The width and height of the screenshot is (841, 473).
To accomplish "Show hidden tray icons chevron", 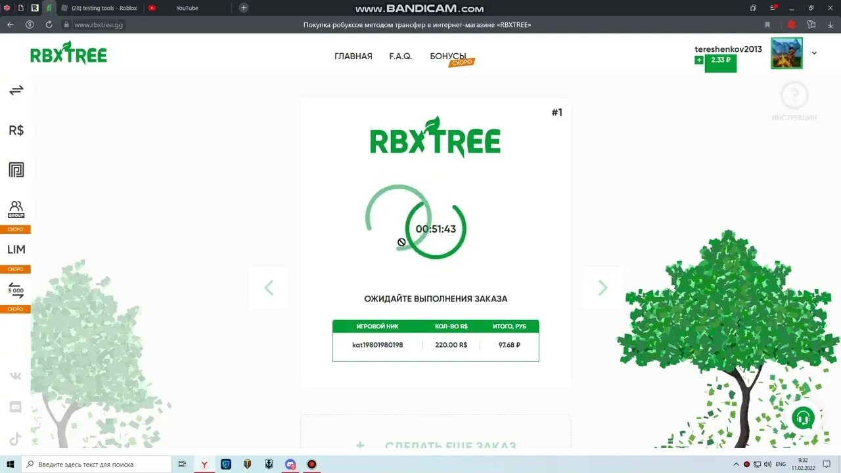I will [736, 464].
